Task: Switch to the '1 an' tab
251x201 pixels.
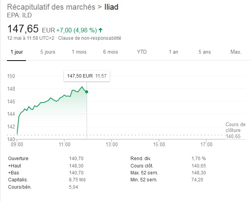Action: pos(173,52)
